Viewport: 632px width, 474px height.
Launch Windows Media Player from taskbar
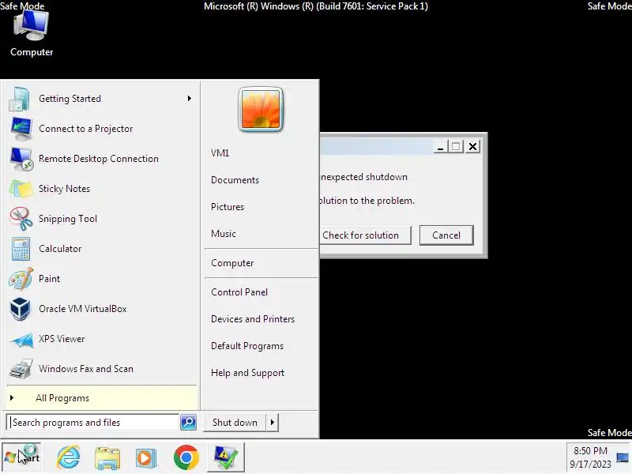click(146, 458)
